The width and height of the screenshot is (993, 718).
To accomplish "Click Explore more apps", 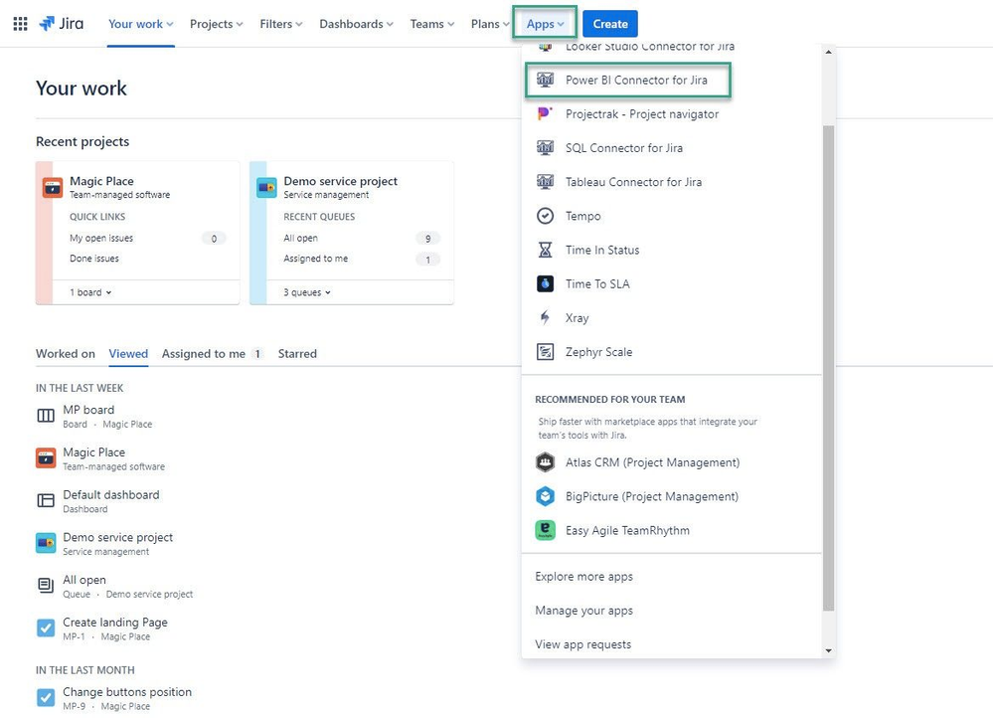I will tap(583, 576).
